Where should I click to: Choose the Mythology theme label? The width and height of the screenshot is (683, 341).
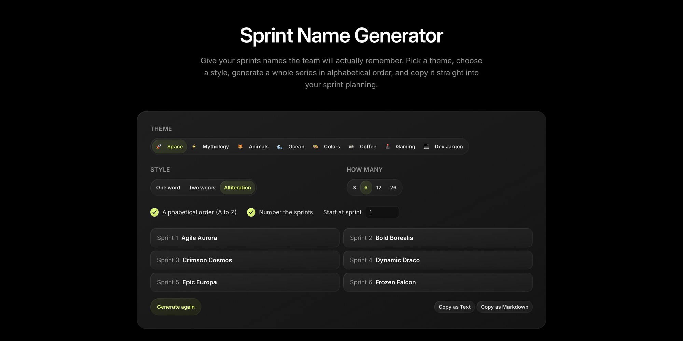[x=215, y=147]
